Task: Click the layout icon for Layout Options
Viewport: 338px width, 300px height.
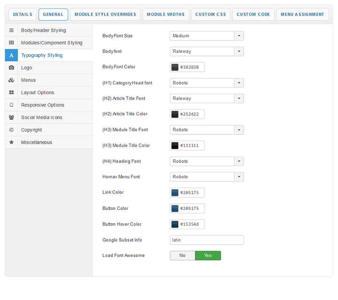Action: (11, 93)
